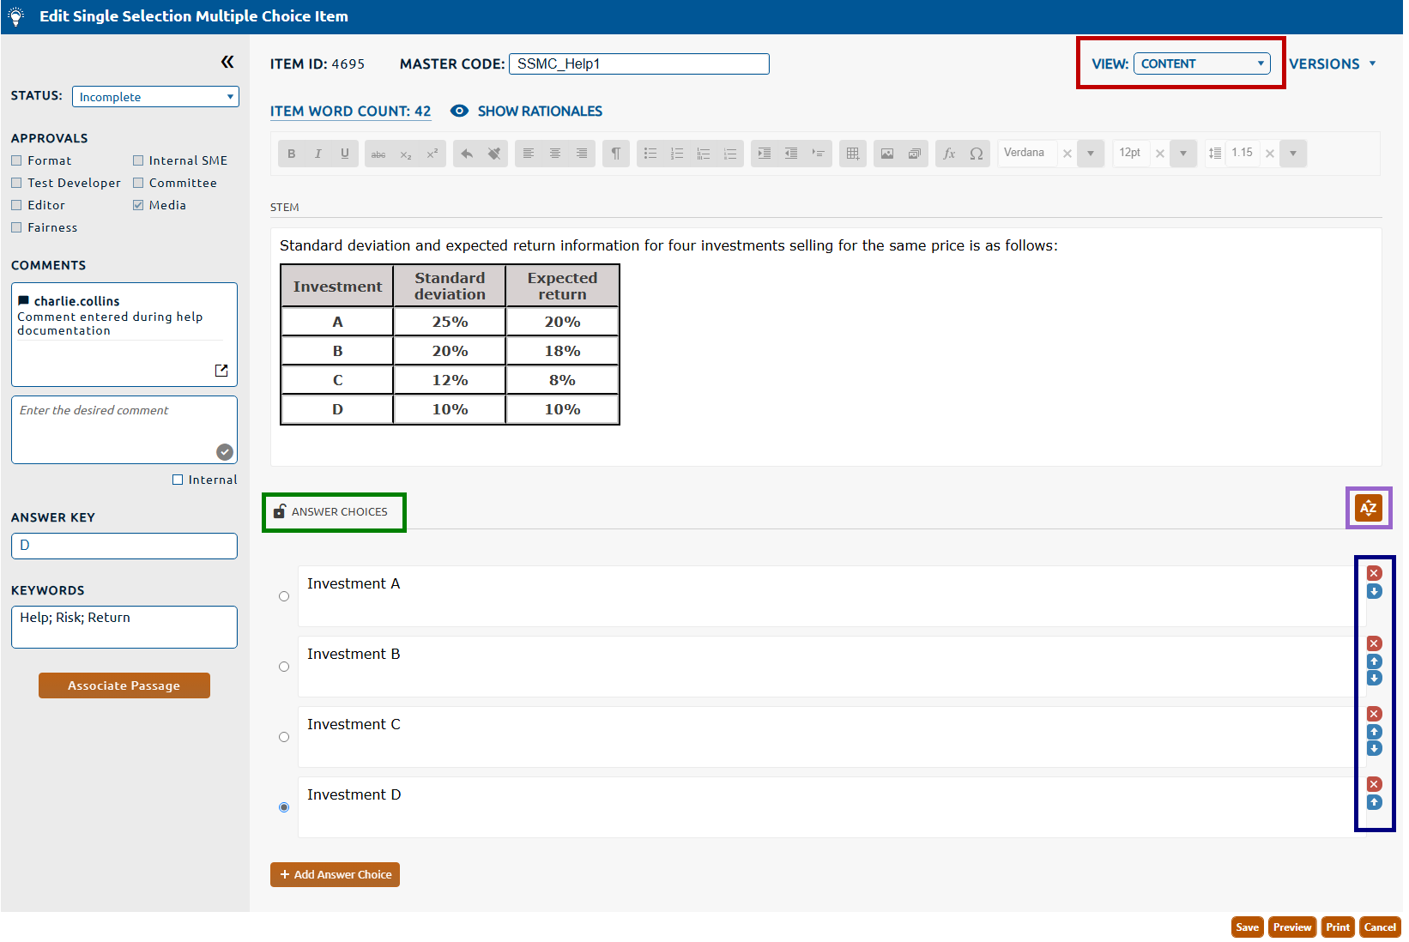This screenshot has width=1409, height=942.
Task: Check the Format approval box
Action: (x=16, y=160)
